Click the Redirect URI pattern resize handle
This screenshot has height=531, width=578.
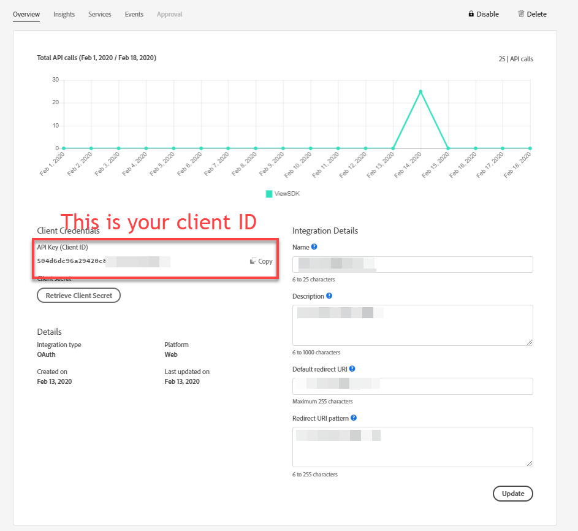[x=530, y=464]
